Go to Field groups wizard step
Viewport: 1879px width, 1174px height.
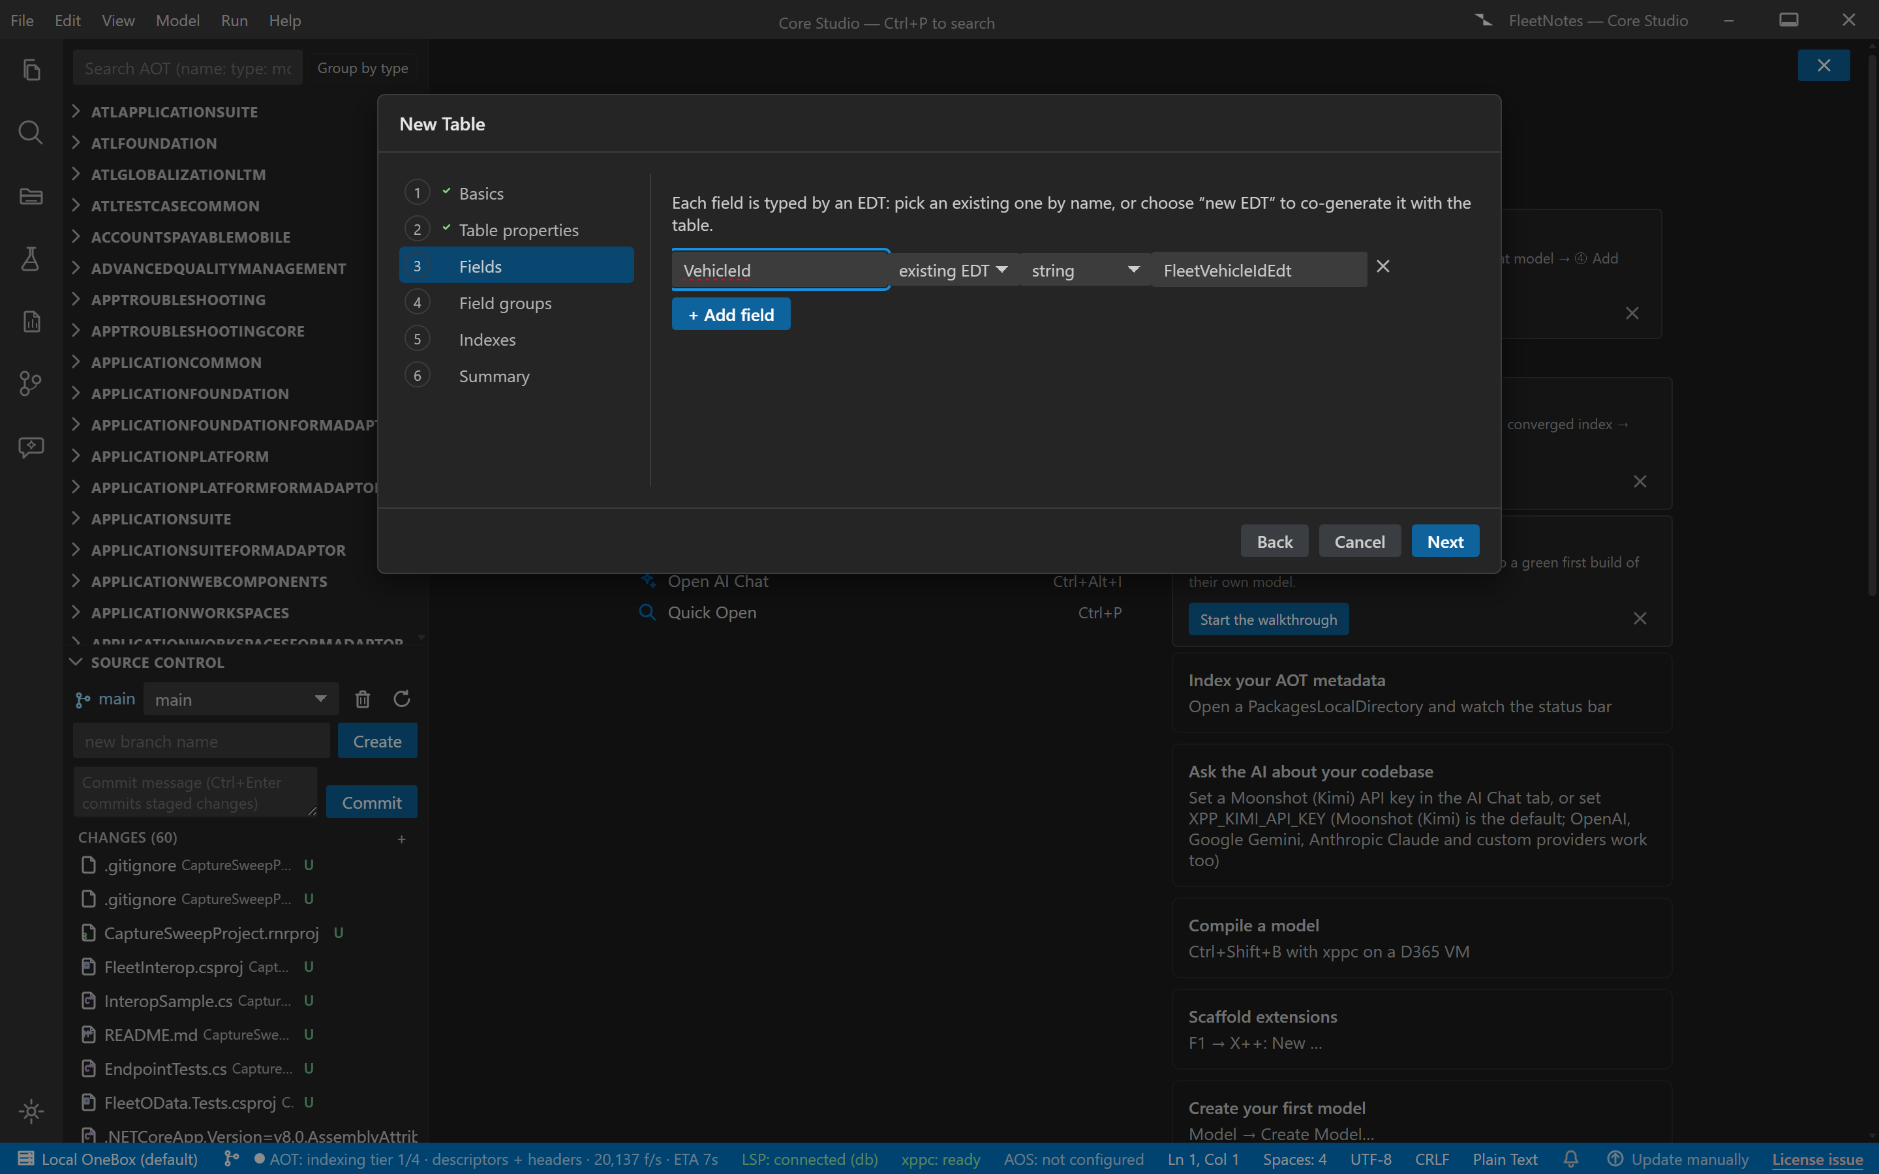click(516, 303)
